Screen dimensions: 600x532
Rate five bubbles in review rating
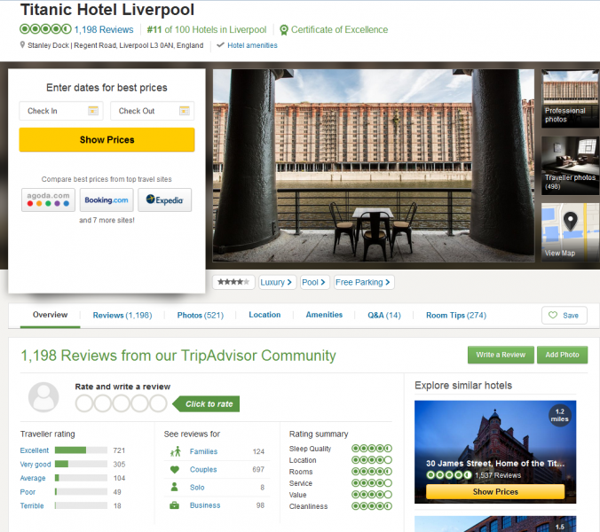[x=158, y=403]
